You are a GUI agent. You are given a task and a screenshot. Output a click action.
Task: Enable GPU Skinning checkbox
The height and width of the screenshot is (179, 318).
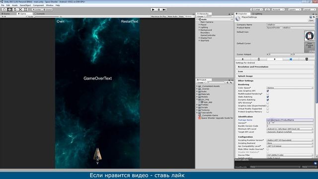tap(268, 103)
